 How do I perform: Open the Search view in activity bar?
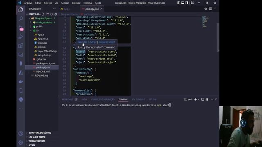pos(21,19)
